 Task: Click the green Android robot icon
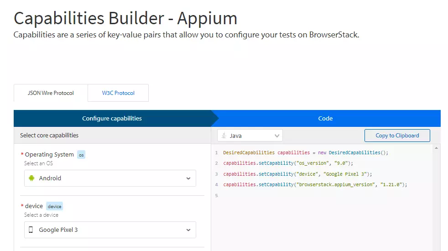[31, 178]
